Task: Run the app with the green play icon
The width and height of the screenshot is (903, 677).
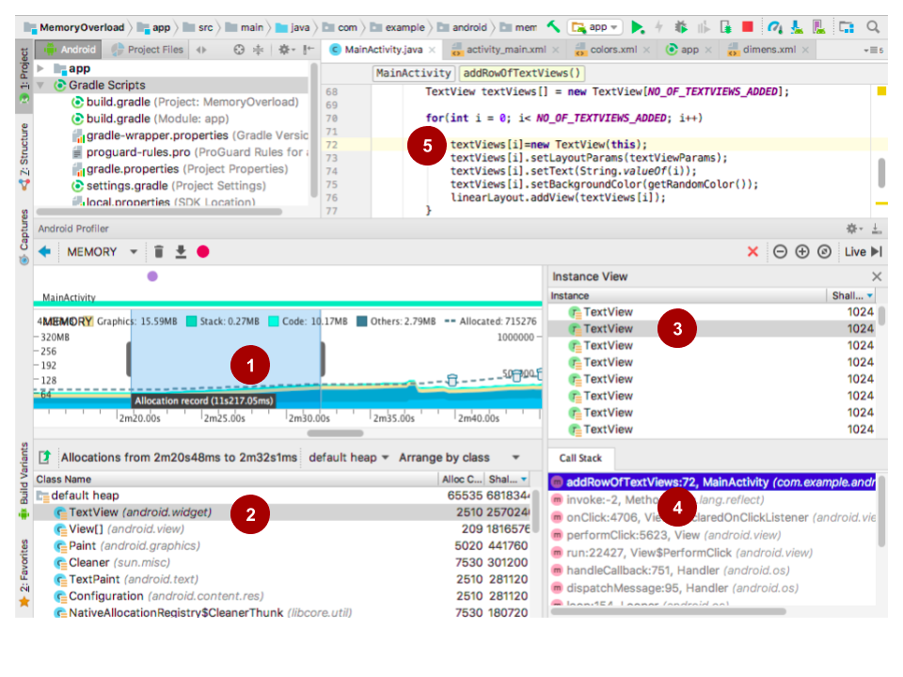Action: point(638,27)
